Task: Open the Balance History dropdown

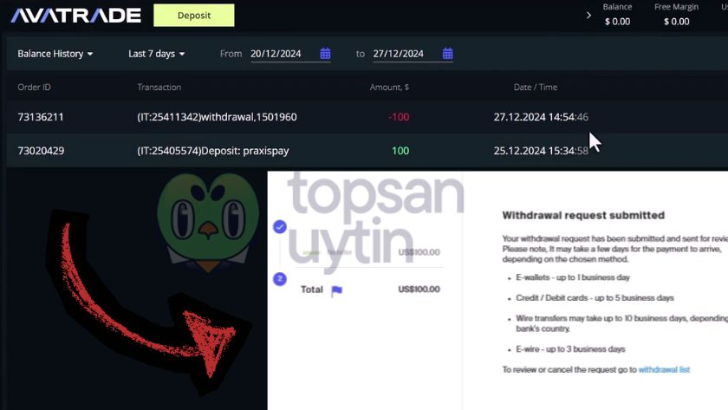Action: coord(55,54)
